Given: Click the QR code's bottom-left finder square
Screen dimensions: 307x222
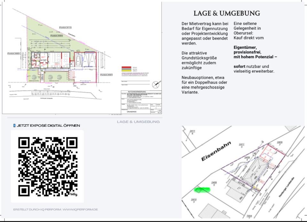Looking at the screenshot, I should [x=24, y=191].
